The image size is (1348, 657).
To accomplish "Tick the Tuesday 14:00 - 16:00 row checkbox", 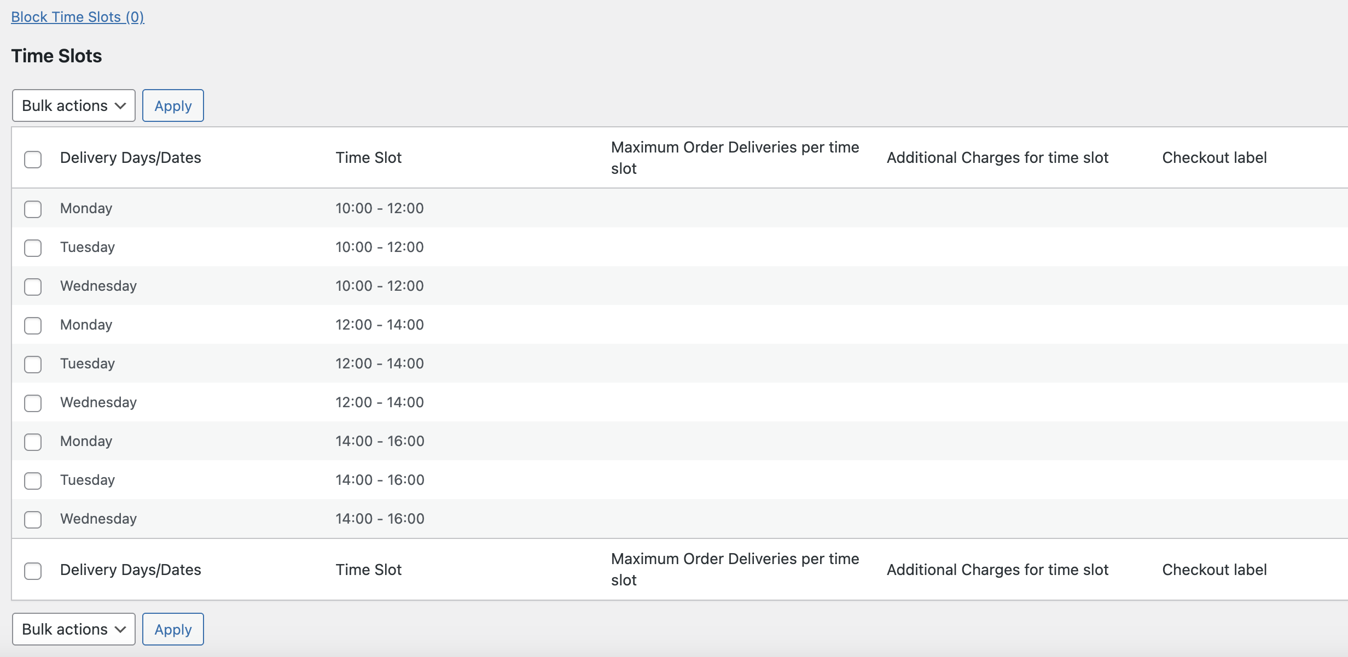I will [33, 480].
